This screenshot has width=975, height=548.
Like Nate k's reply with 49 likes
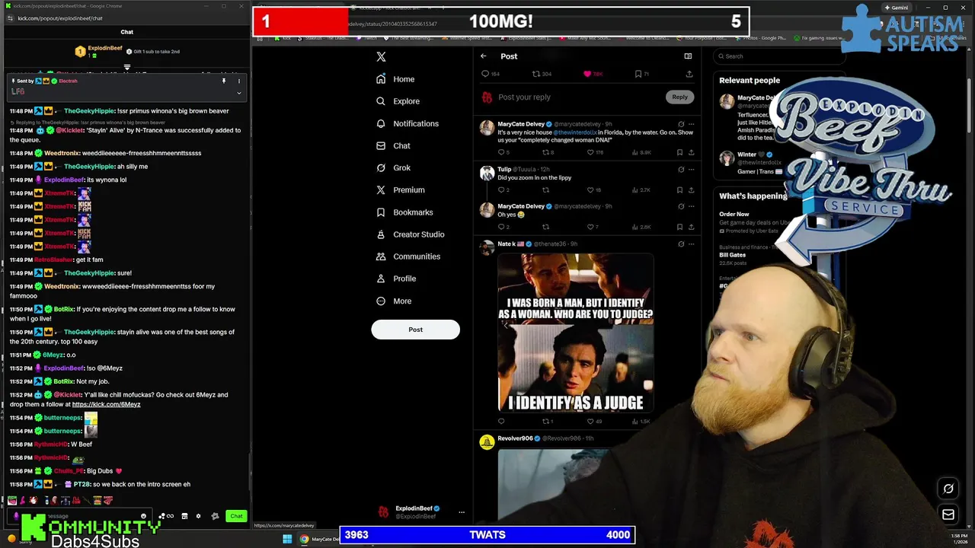[590, 421]
